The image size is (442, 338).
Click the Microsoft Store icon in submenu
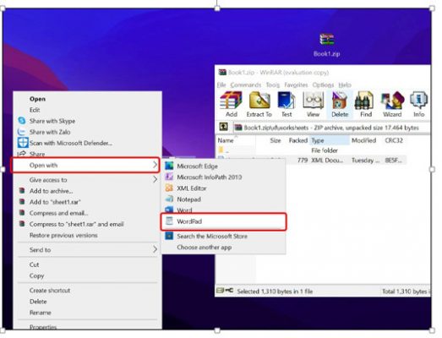pyautogui.click(x=169, y=236)
